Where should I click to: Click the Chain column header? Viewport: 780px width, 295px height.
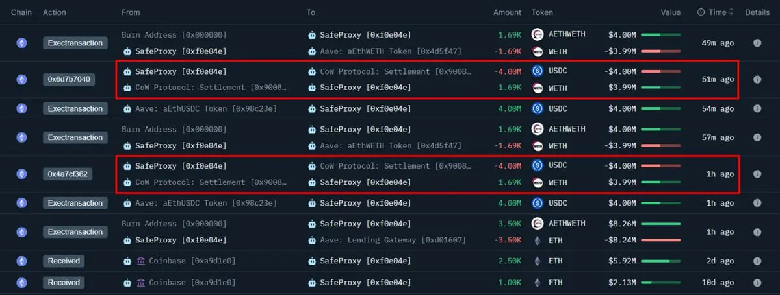click(21, 12)
